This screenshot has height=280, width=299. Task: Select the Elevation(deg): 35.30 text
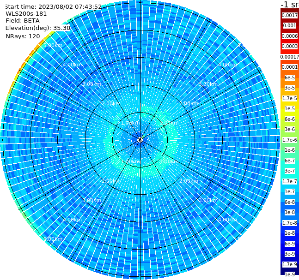pos(38,28)
